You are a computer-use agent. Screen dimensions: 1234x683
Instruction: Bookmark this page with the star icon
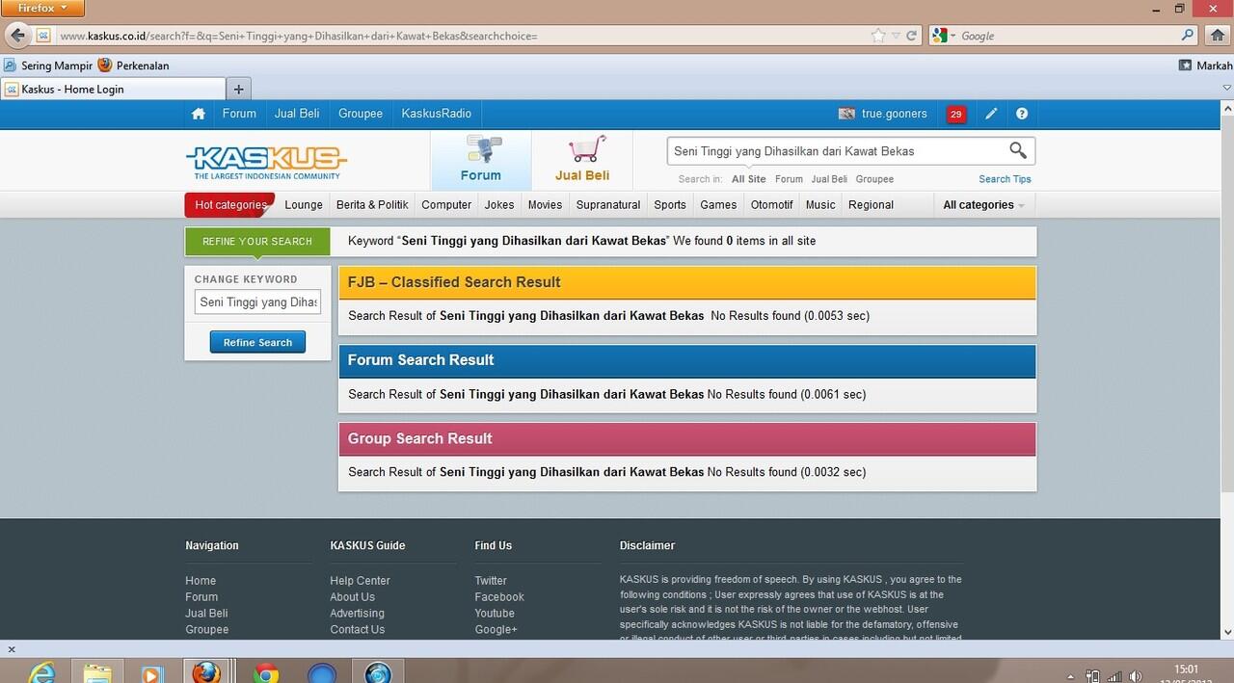tap(878, 36)
